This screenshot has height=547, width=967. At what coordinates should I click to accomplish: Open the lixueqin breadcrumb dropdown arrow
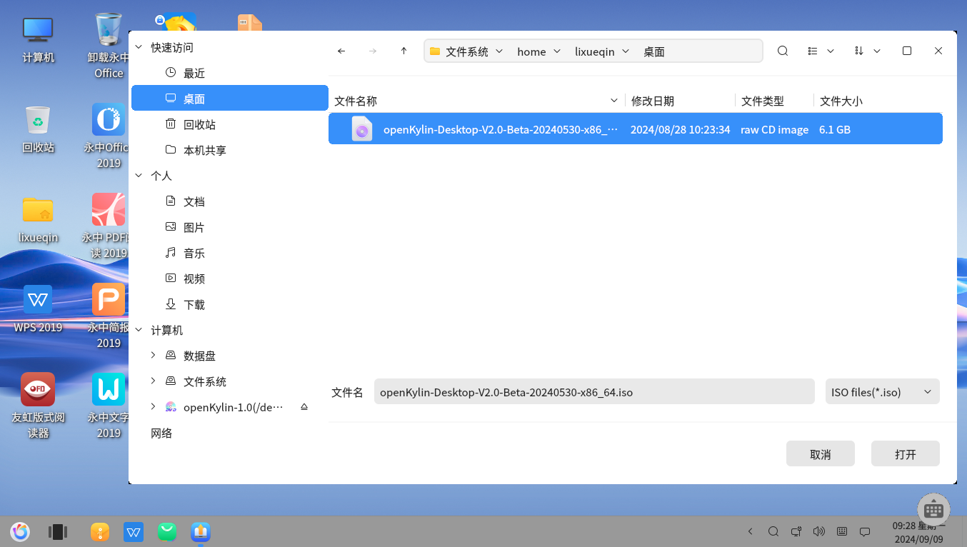(626, 51)
